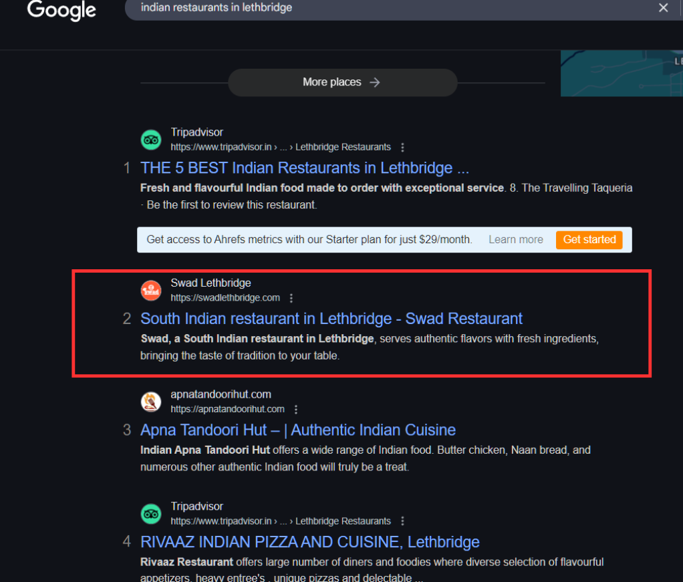The width and height of the screenshot is (683, 582).
Task: Open the three-dot menu of the RIVAAZ Tripadvisor result
Action: (402, 521)
